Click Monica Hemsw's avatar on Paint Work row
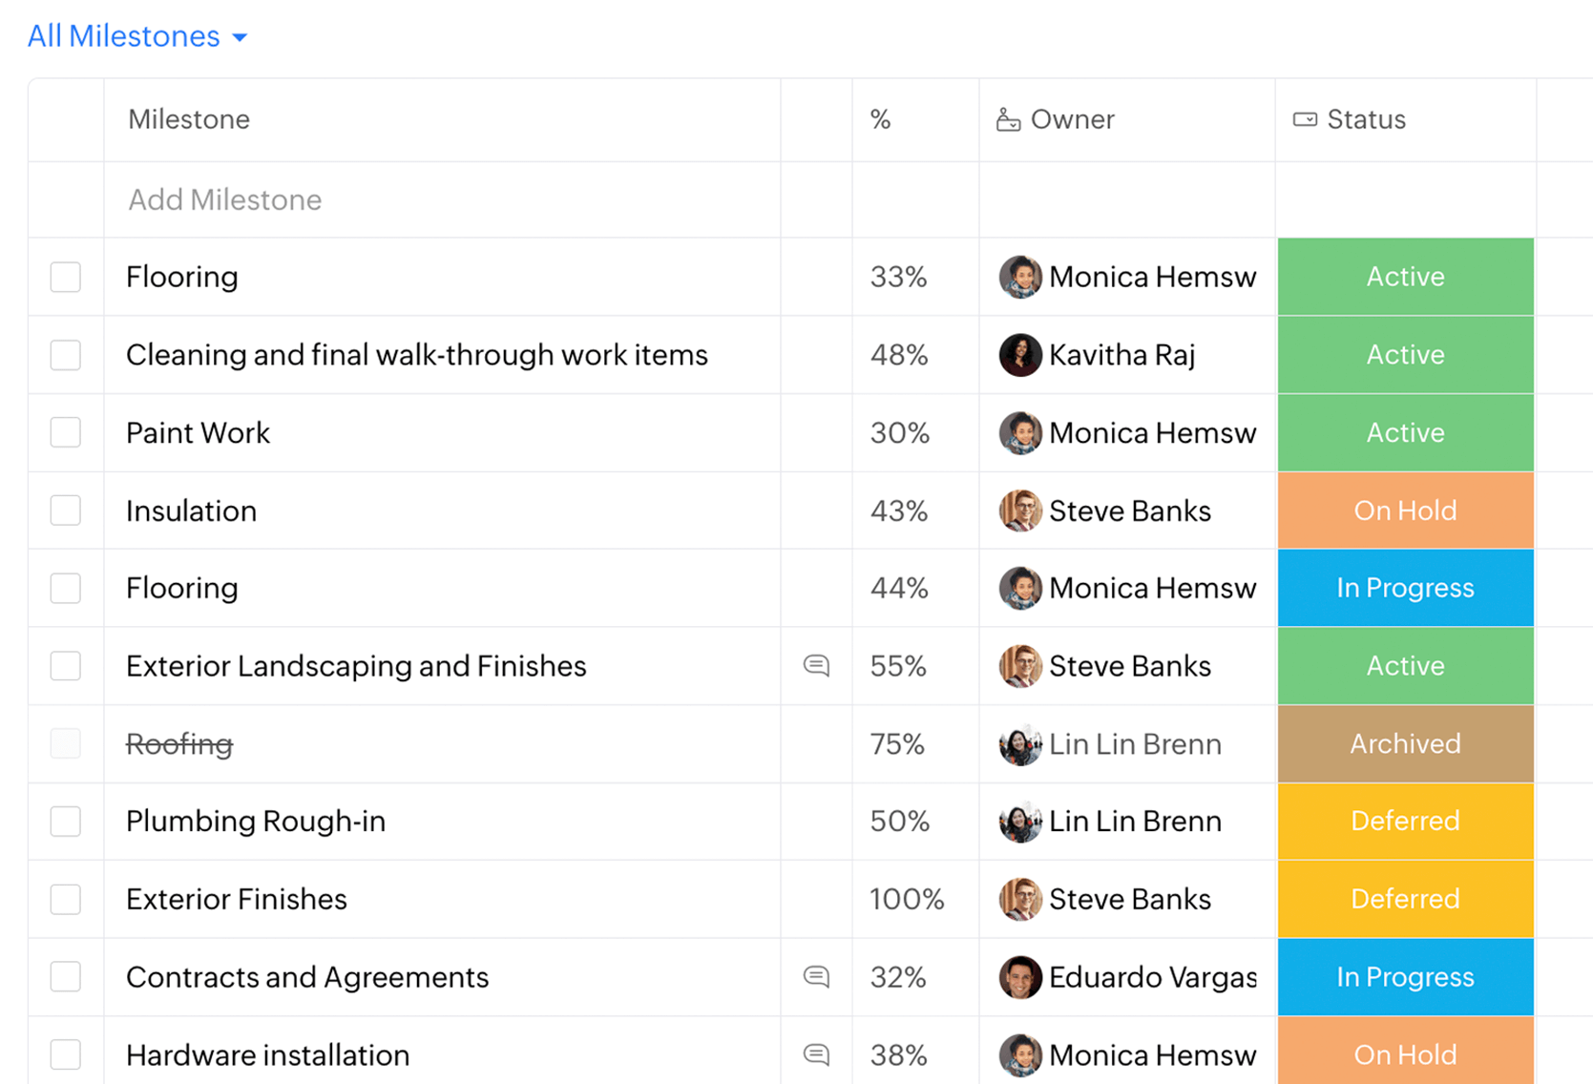 [1019, 432]
